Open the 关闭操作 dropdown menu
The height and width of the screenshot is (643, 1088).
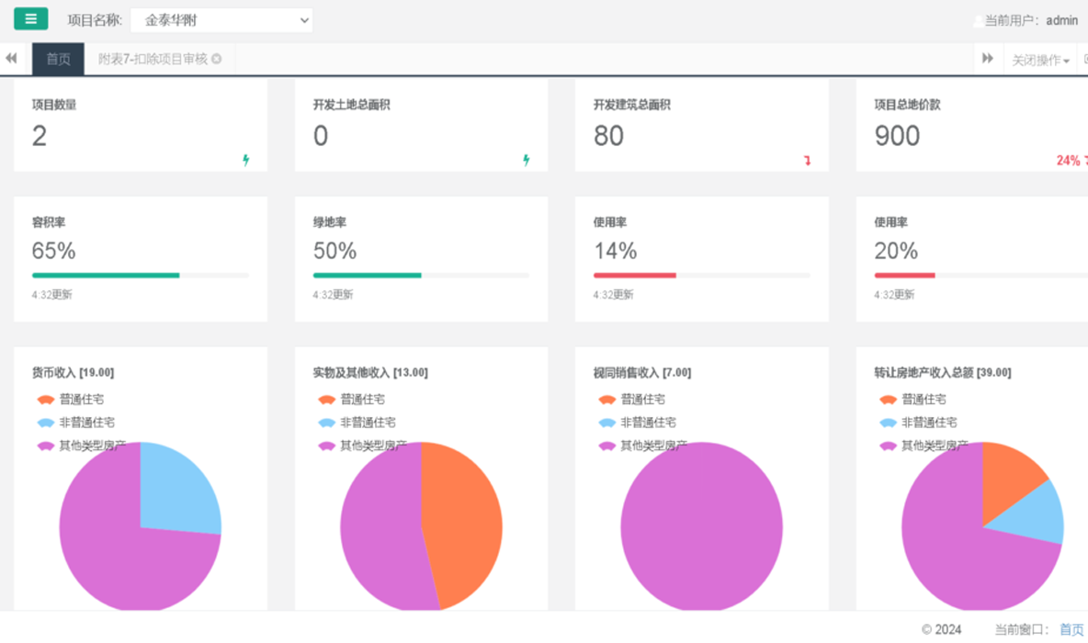[1040, 61]
